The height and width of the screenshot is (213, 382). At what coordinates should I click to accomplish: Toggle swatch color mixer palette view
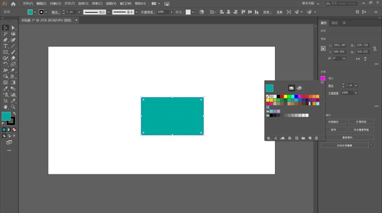(x=299, y=88)
